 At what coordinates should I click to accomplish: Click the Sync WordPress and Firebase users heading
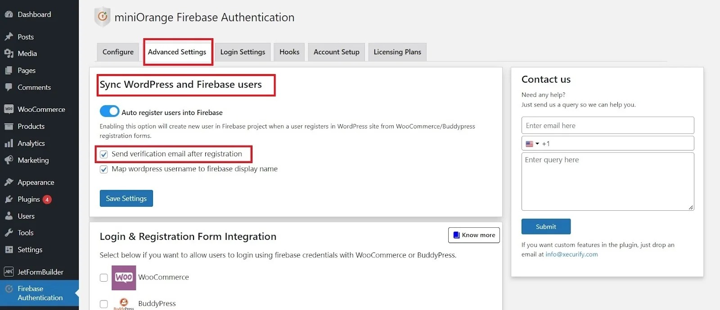pos(180,84)
